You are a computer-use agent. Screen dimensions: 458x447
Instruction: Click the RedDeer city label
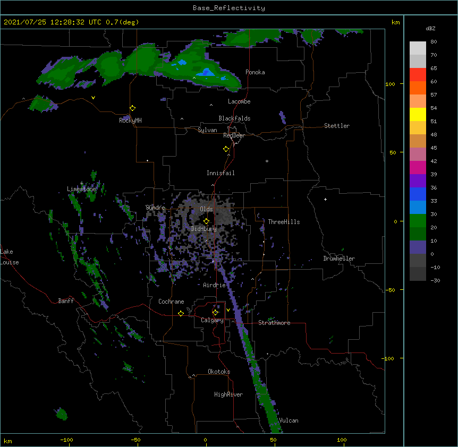coord(234,135)
